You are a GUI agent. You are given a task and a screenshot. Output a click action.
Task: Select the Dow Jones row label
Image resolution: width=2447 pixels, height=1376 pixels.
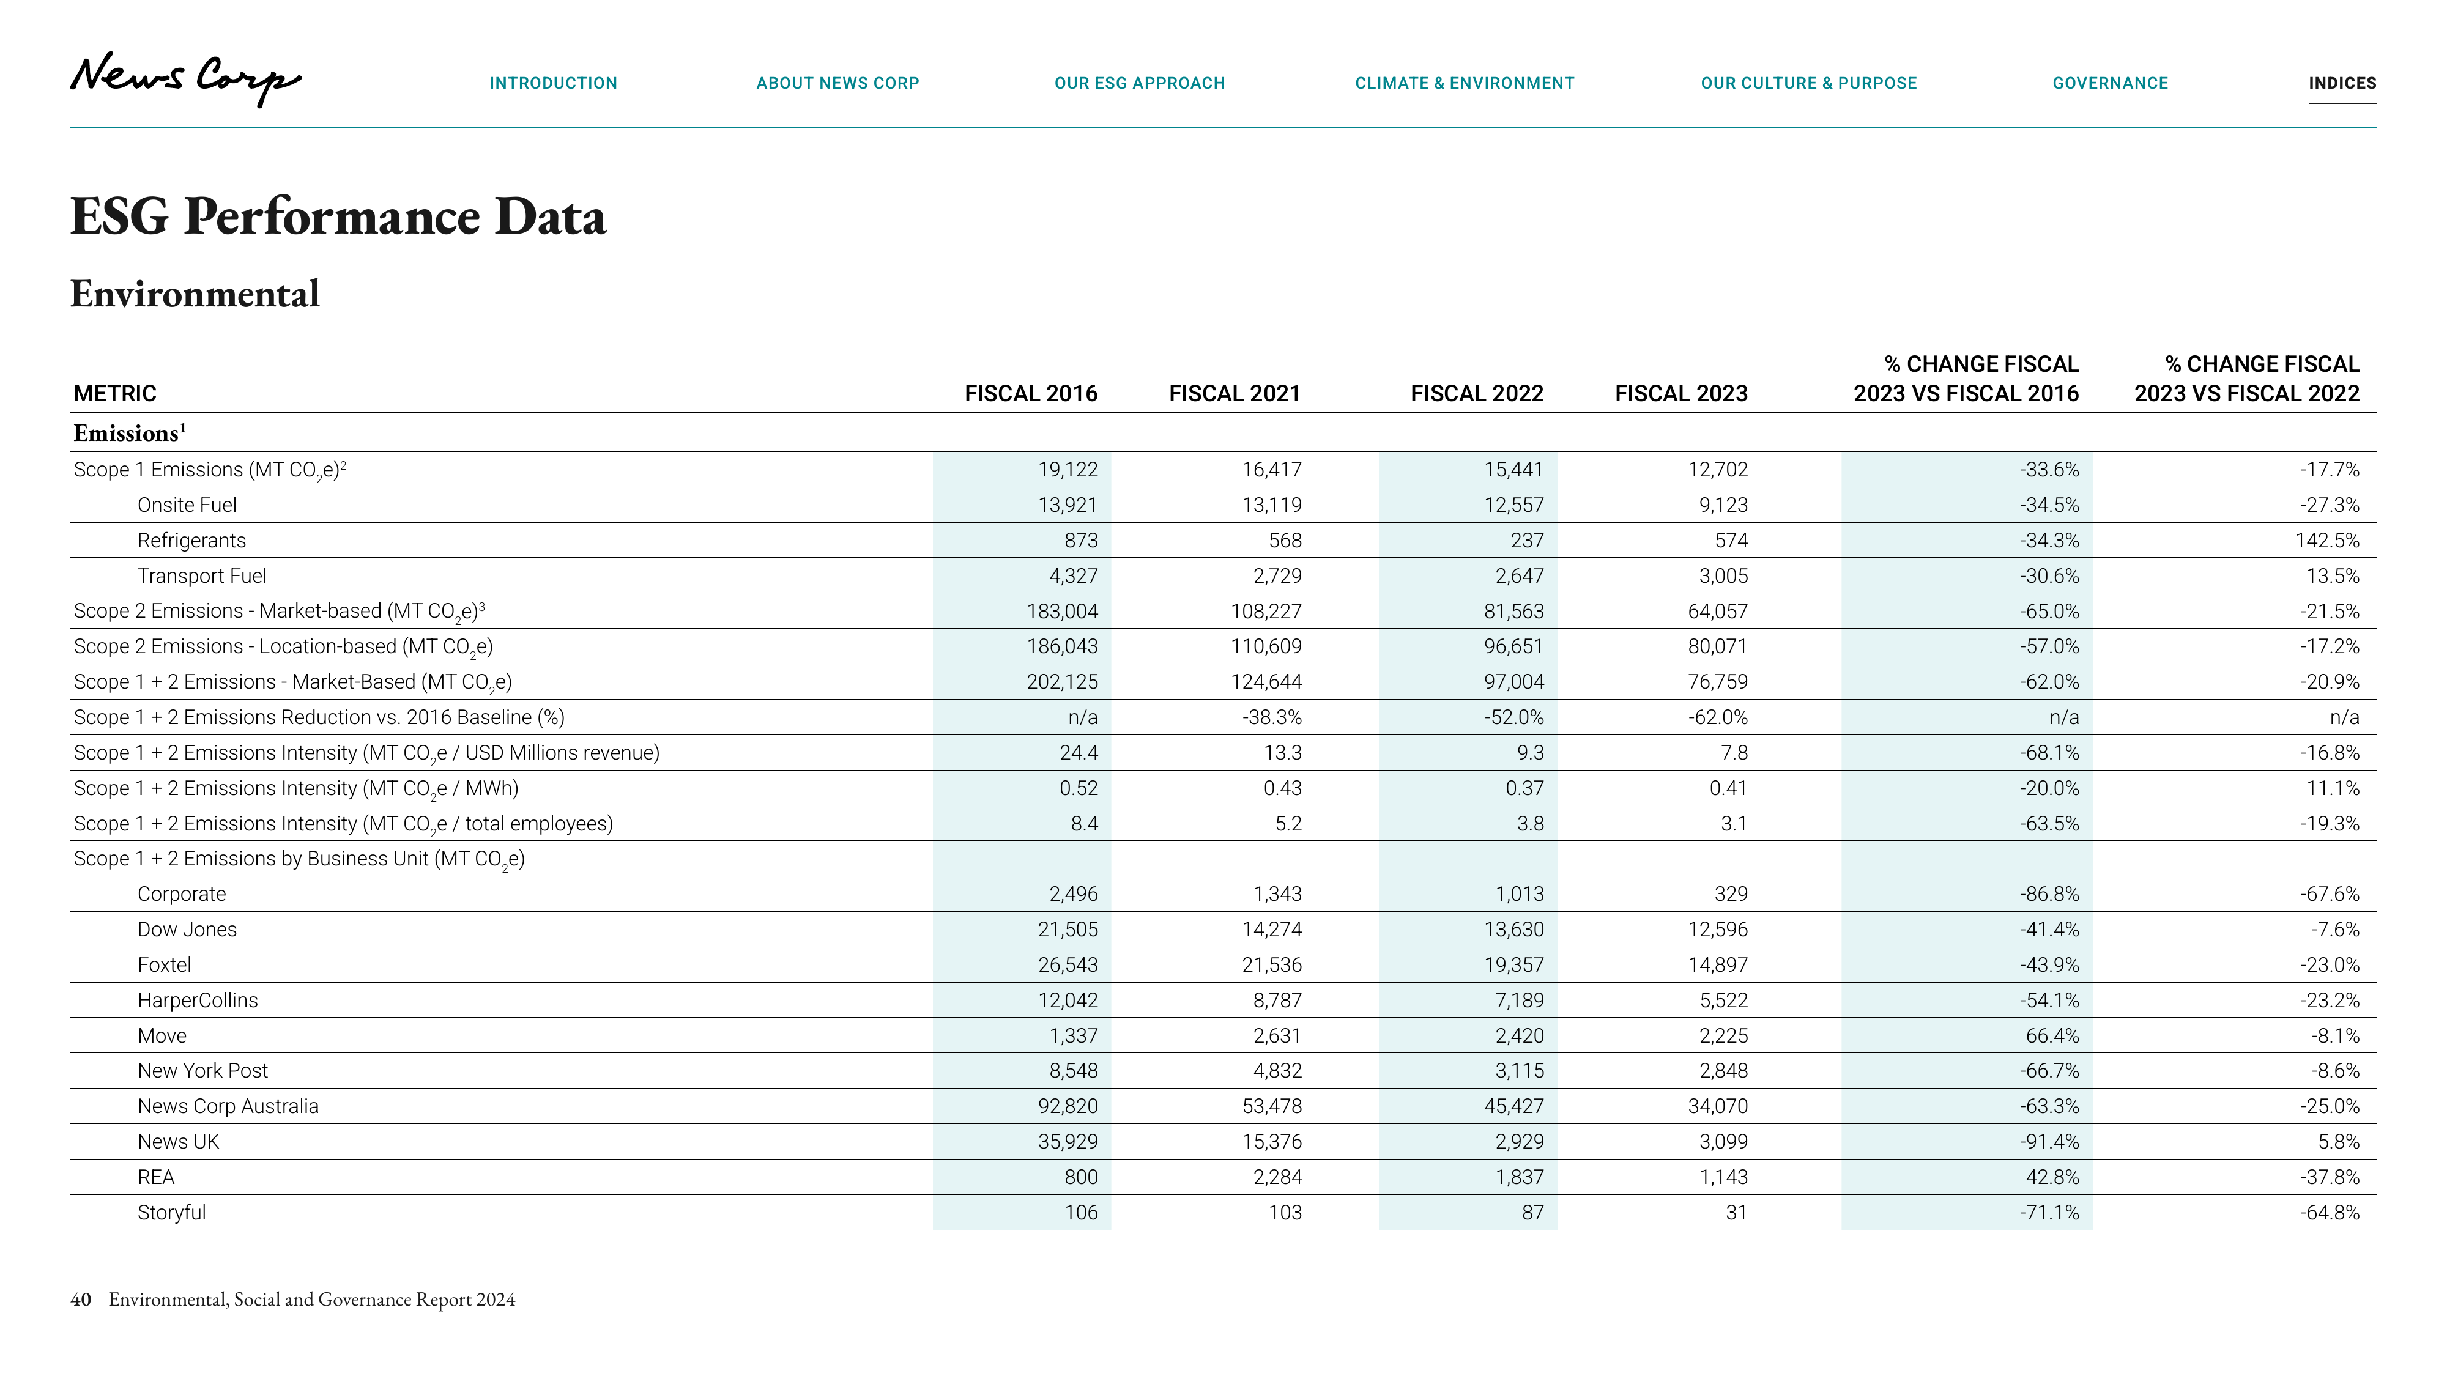[x=187, y=929]
